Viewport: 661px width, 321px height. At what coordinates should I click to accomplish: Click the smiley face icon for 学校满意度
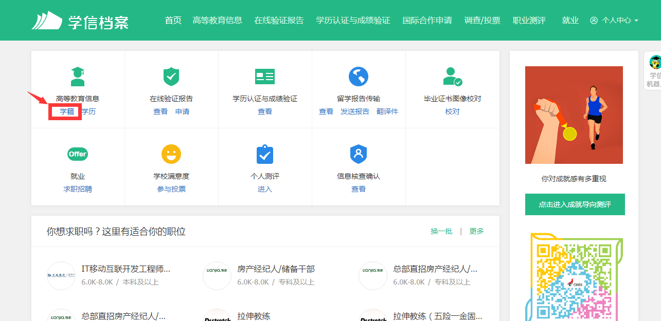pyautogui.click(x=171, y=154)
